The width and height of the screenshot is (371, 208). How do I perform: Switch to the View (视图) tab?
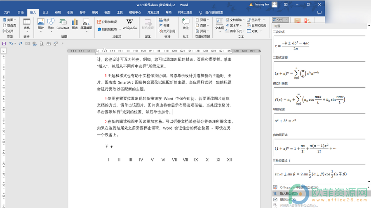[108, 12]
